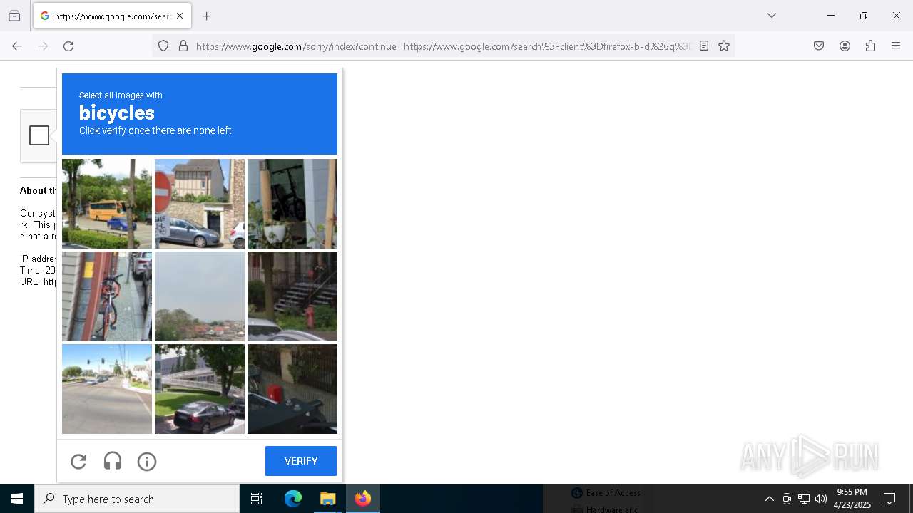This screenshot has width=913, height=513.
Task: Restore down the Firefox window
Action: click(x=864, y=16)
